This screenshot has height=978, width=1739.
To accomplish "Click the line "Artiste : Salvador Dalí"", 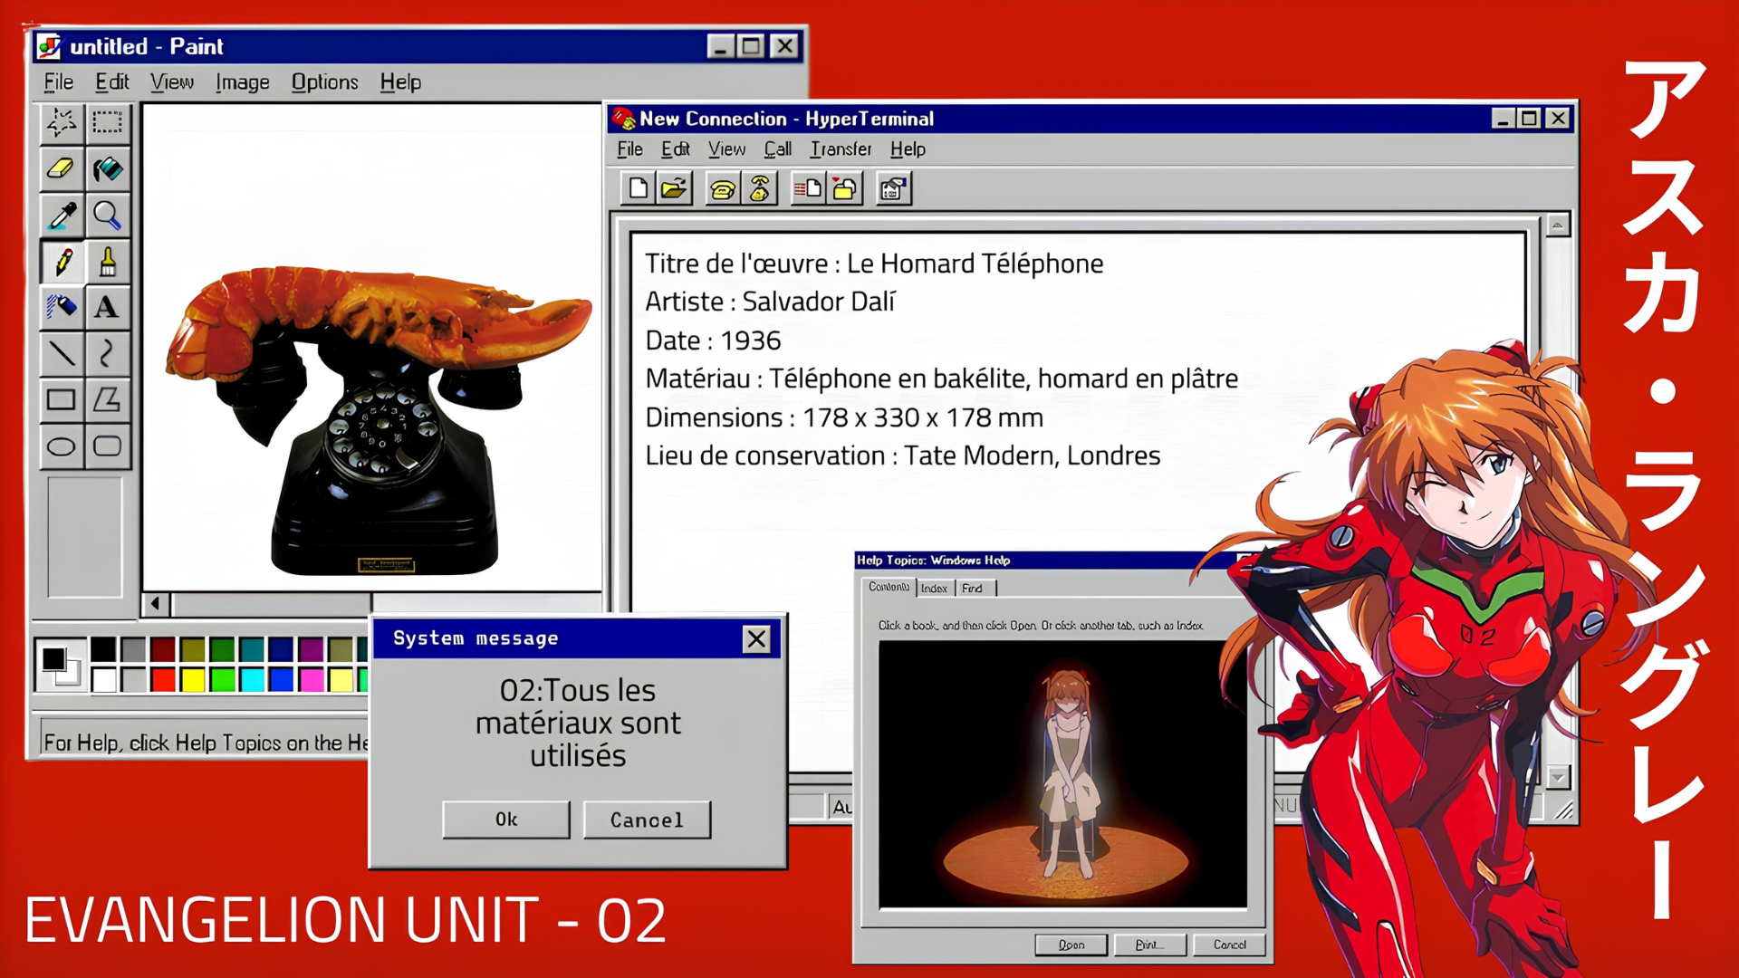I will click(x=770, y=302).
